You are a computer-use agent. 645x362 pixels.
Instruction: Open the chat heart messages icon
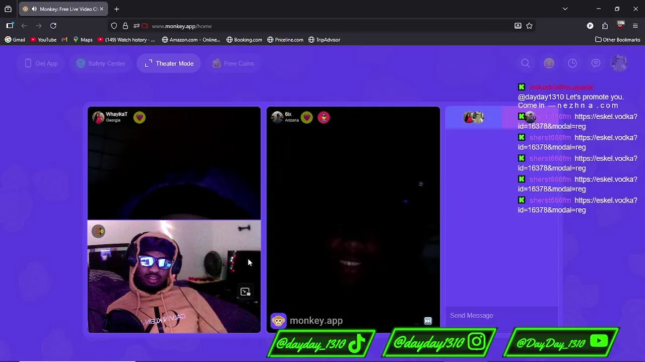coord(596,63)
